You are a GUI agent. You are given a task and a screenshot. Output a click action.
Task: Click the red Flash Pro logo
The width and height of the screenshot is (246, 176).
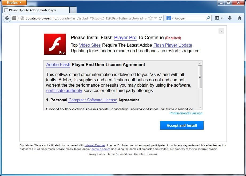tap(55, 44)
